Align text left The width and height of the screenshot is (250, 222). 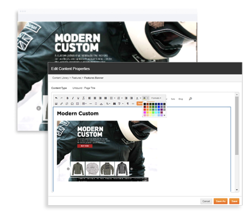[89, 98]
